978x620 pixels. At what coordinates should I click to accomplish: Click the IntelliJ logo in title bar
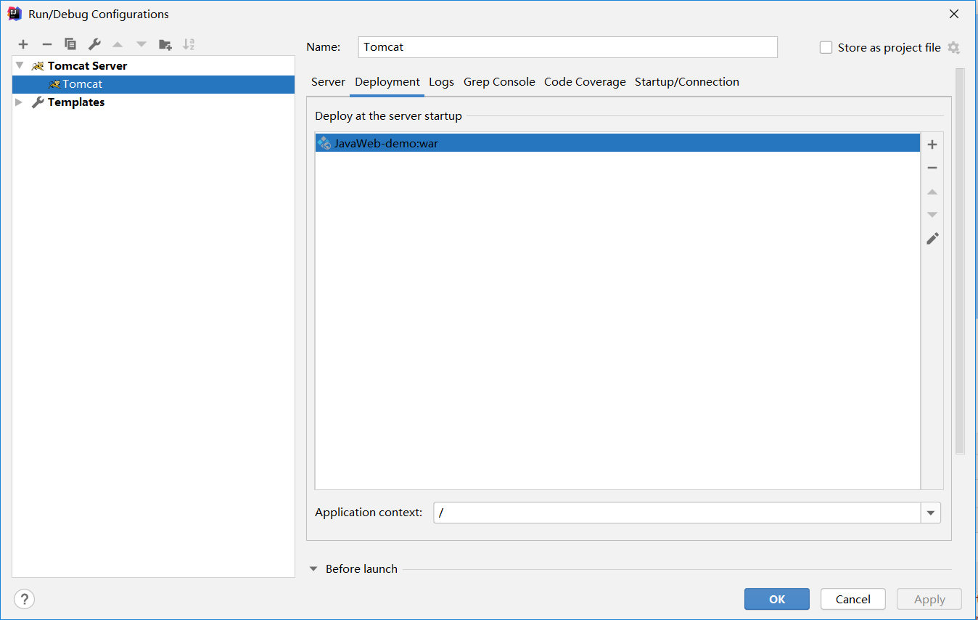pos(15,14)
